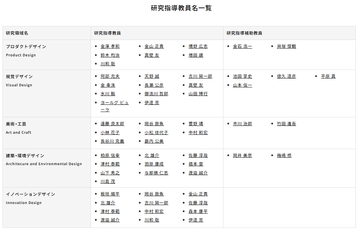This screenshot has height=230, width=358.
Task: Open 福本 塁 profile link
Action: point(196,164)
